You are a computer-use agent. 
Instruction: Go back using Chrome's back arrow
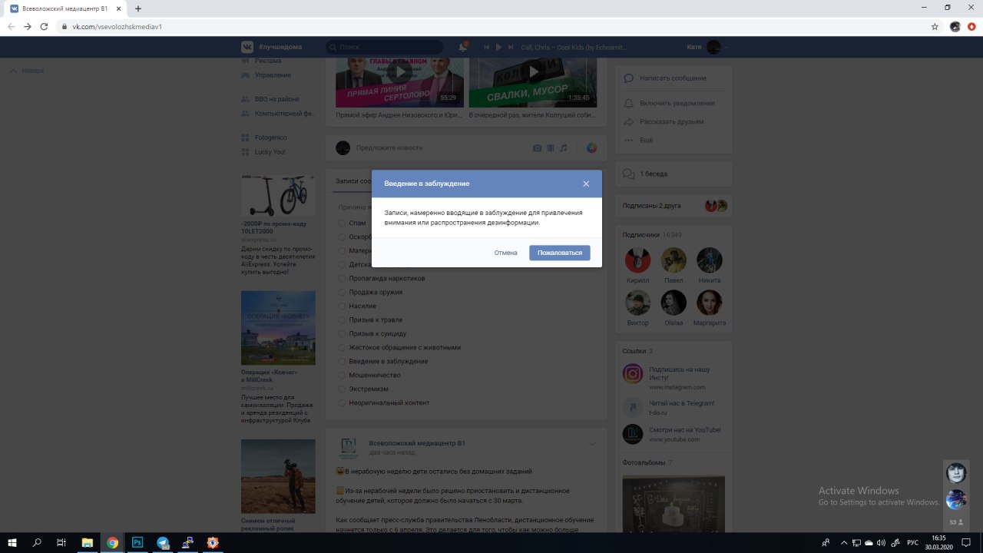coord(12,26)
